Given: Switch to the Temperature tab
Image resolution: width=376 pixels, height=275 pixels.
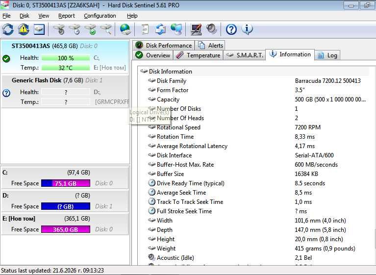Looking at the screenshot, I should pos(198,55).
